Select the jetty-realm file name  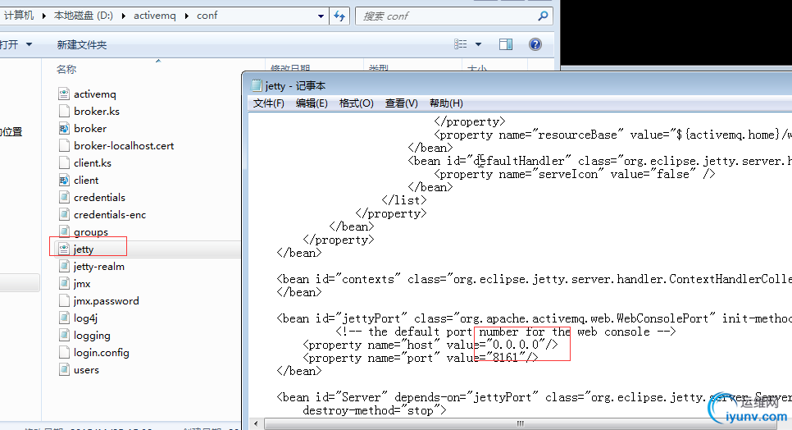tap(99, 266)
